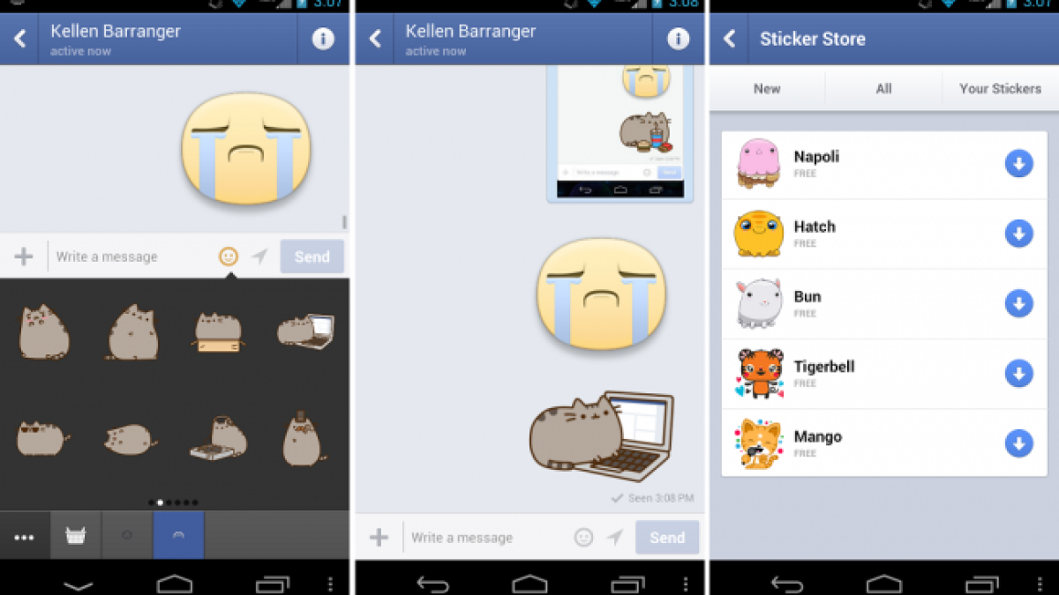This screenshot has width=1059, height=595.
Task: Download the Tigerbell sticker pack
Action: click(1018, 373)
